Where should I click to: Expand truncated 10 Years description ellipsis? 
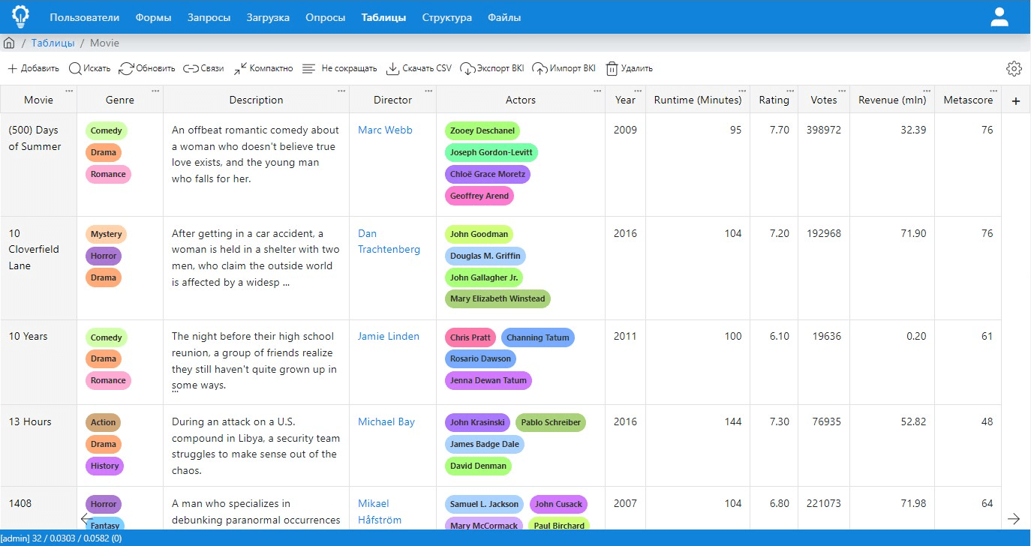point(175,389)
